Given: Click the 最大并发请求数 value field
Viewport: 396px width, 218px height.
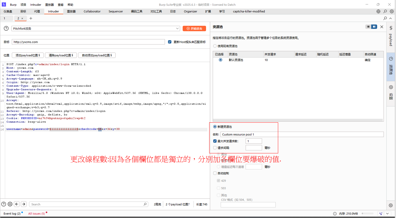Looking at the screenshot, I should 254,141.
